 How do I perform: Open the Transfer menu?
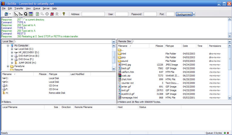pos(19,8)
